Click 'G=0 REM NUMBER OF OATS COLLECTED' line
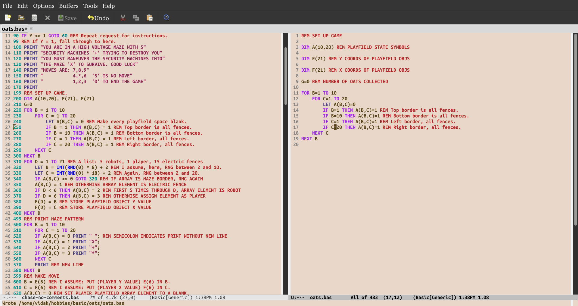Screen dimensions: 578x306 pos(345,82)
